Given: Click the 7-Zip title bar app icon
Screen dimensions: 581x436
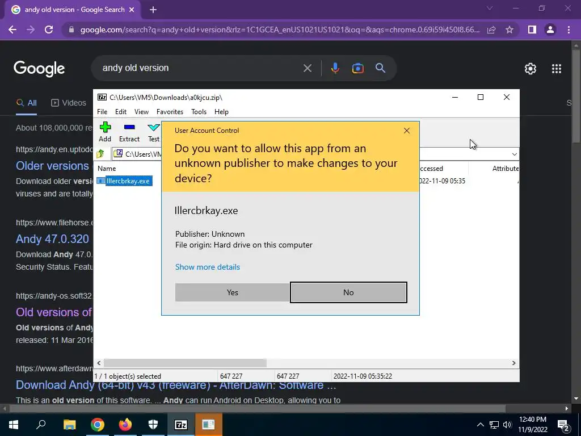Looking at the screenshot, I should click(102, 97).
